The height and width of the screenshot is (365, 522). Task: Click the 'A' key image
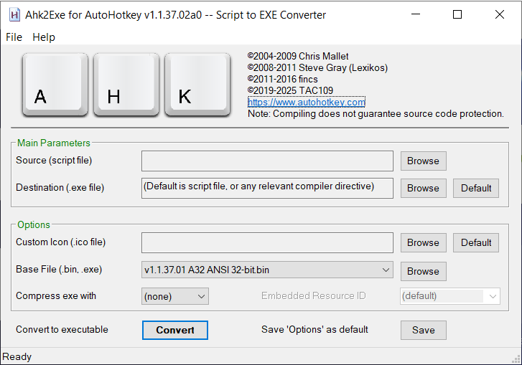55,85
